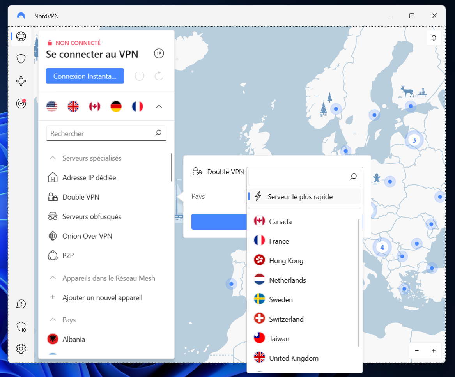Zoom out the map with minus

[x=417, y=350]
